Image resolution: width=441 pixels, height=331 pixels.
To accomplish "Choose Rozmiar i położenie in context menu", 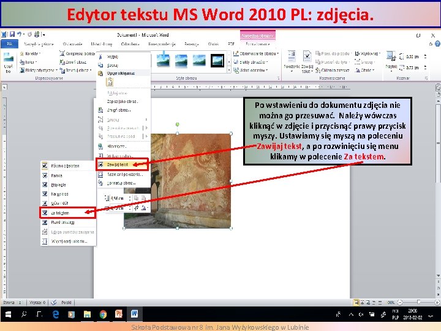I will [123, 175].
